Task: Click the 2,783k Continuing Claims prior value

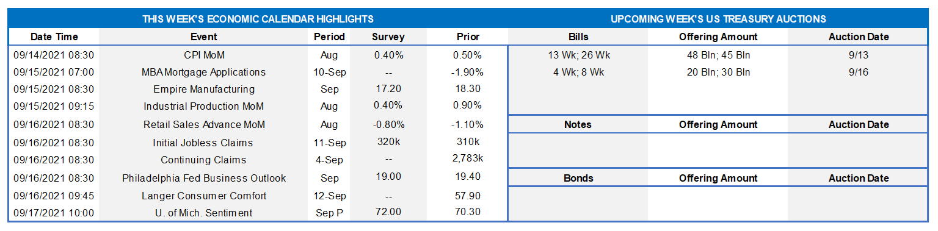Action: pos(468,158)
